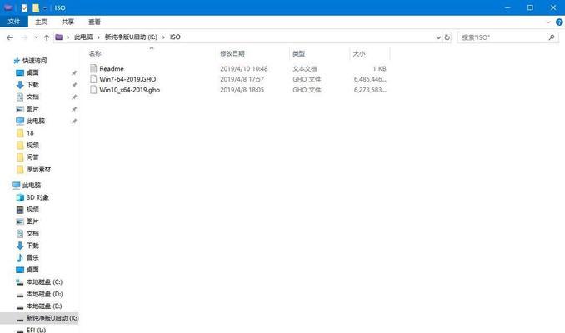This screenshot has height=333, width=565.
Task: Switch to the 共享 ribbon tab
Action: (x=67, y=22)
